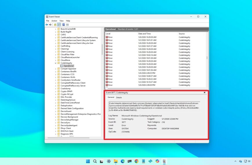Open File Explorer from taskbar
This screenshot has height=165, width=252.
coord(116,161)
